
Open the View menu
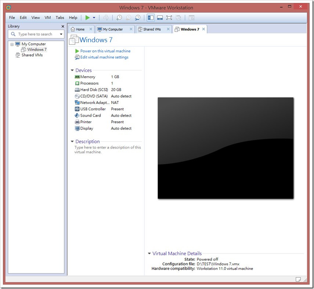tap(36, 18)
